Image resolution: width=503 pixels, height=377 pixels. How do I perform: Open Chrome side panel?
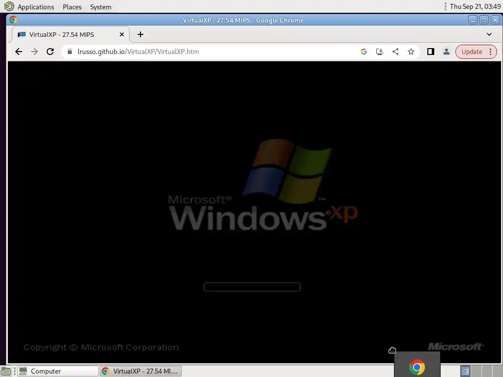click(430, 52)
